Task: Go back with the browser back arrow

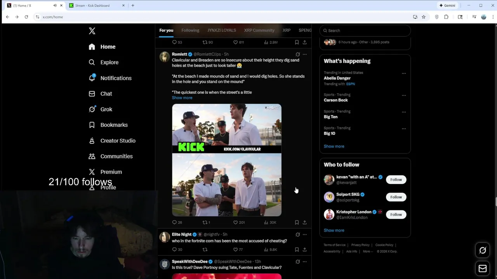Action: tap(7, 17)
